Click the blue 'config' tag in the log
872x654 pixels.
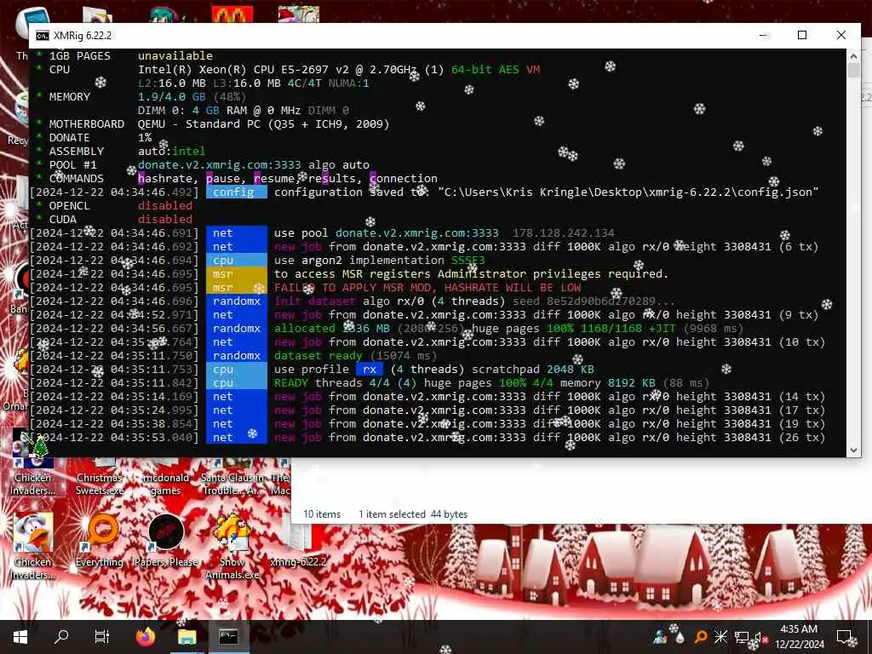[237, 192]
